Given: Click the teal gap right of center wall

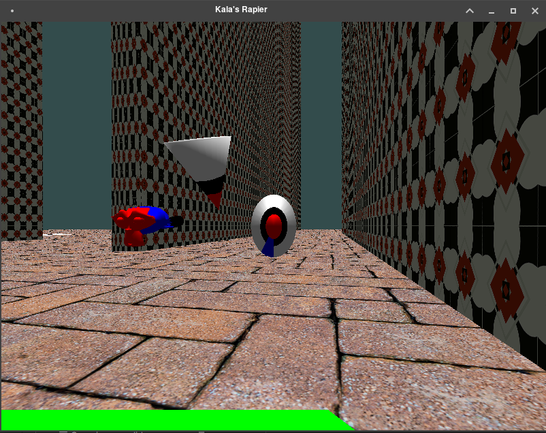Looking at the screenshot, I should click(321, 123).
